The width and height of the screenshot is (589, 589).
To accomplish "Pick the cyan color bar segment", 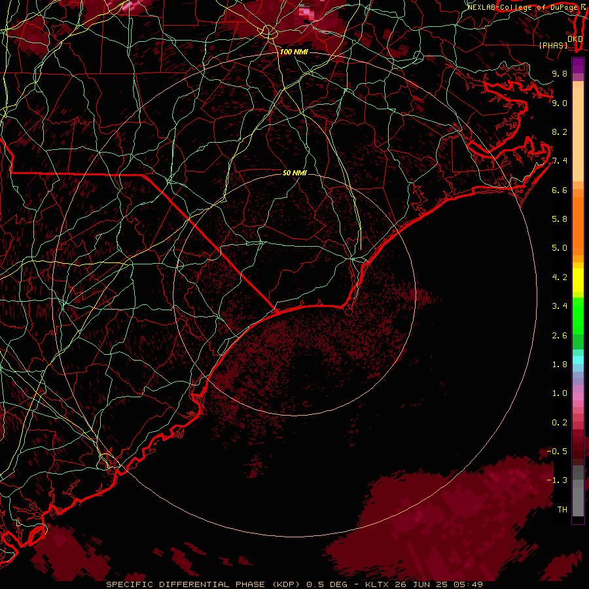I will (578, 360).
